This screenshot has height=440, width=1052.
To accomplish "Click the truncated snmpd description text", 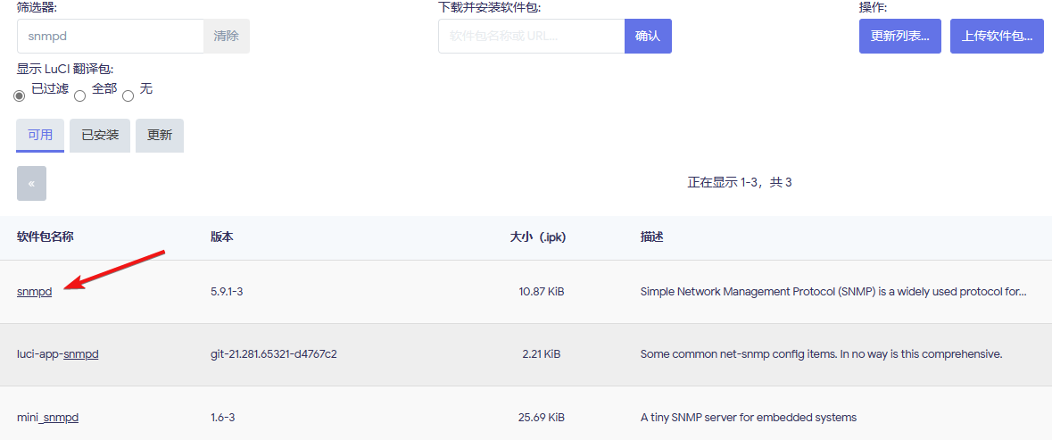I will pos(833,292).
